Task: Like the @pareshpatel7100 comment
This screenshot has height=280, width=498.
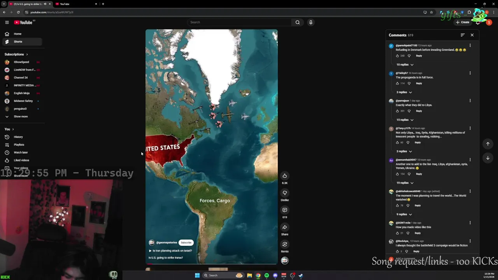Action: click(x=397, y=56)
